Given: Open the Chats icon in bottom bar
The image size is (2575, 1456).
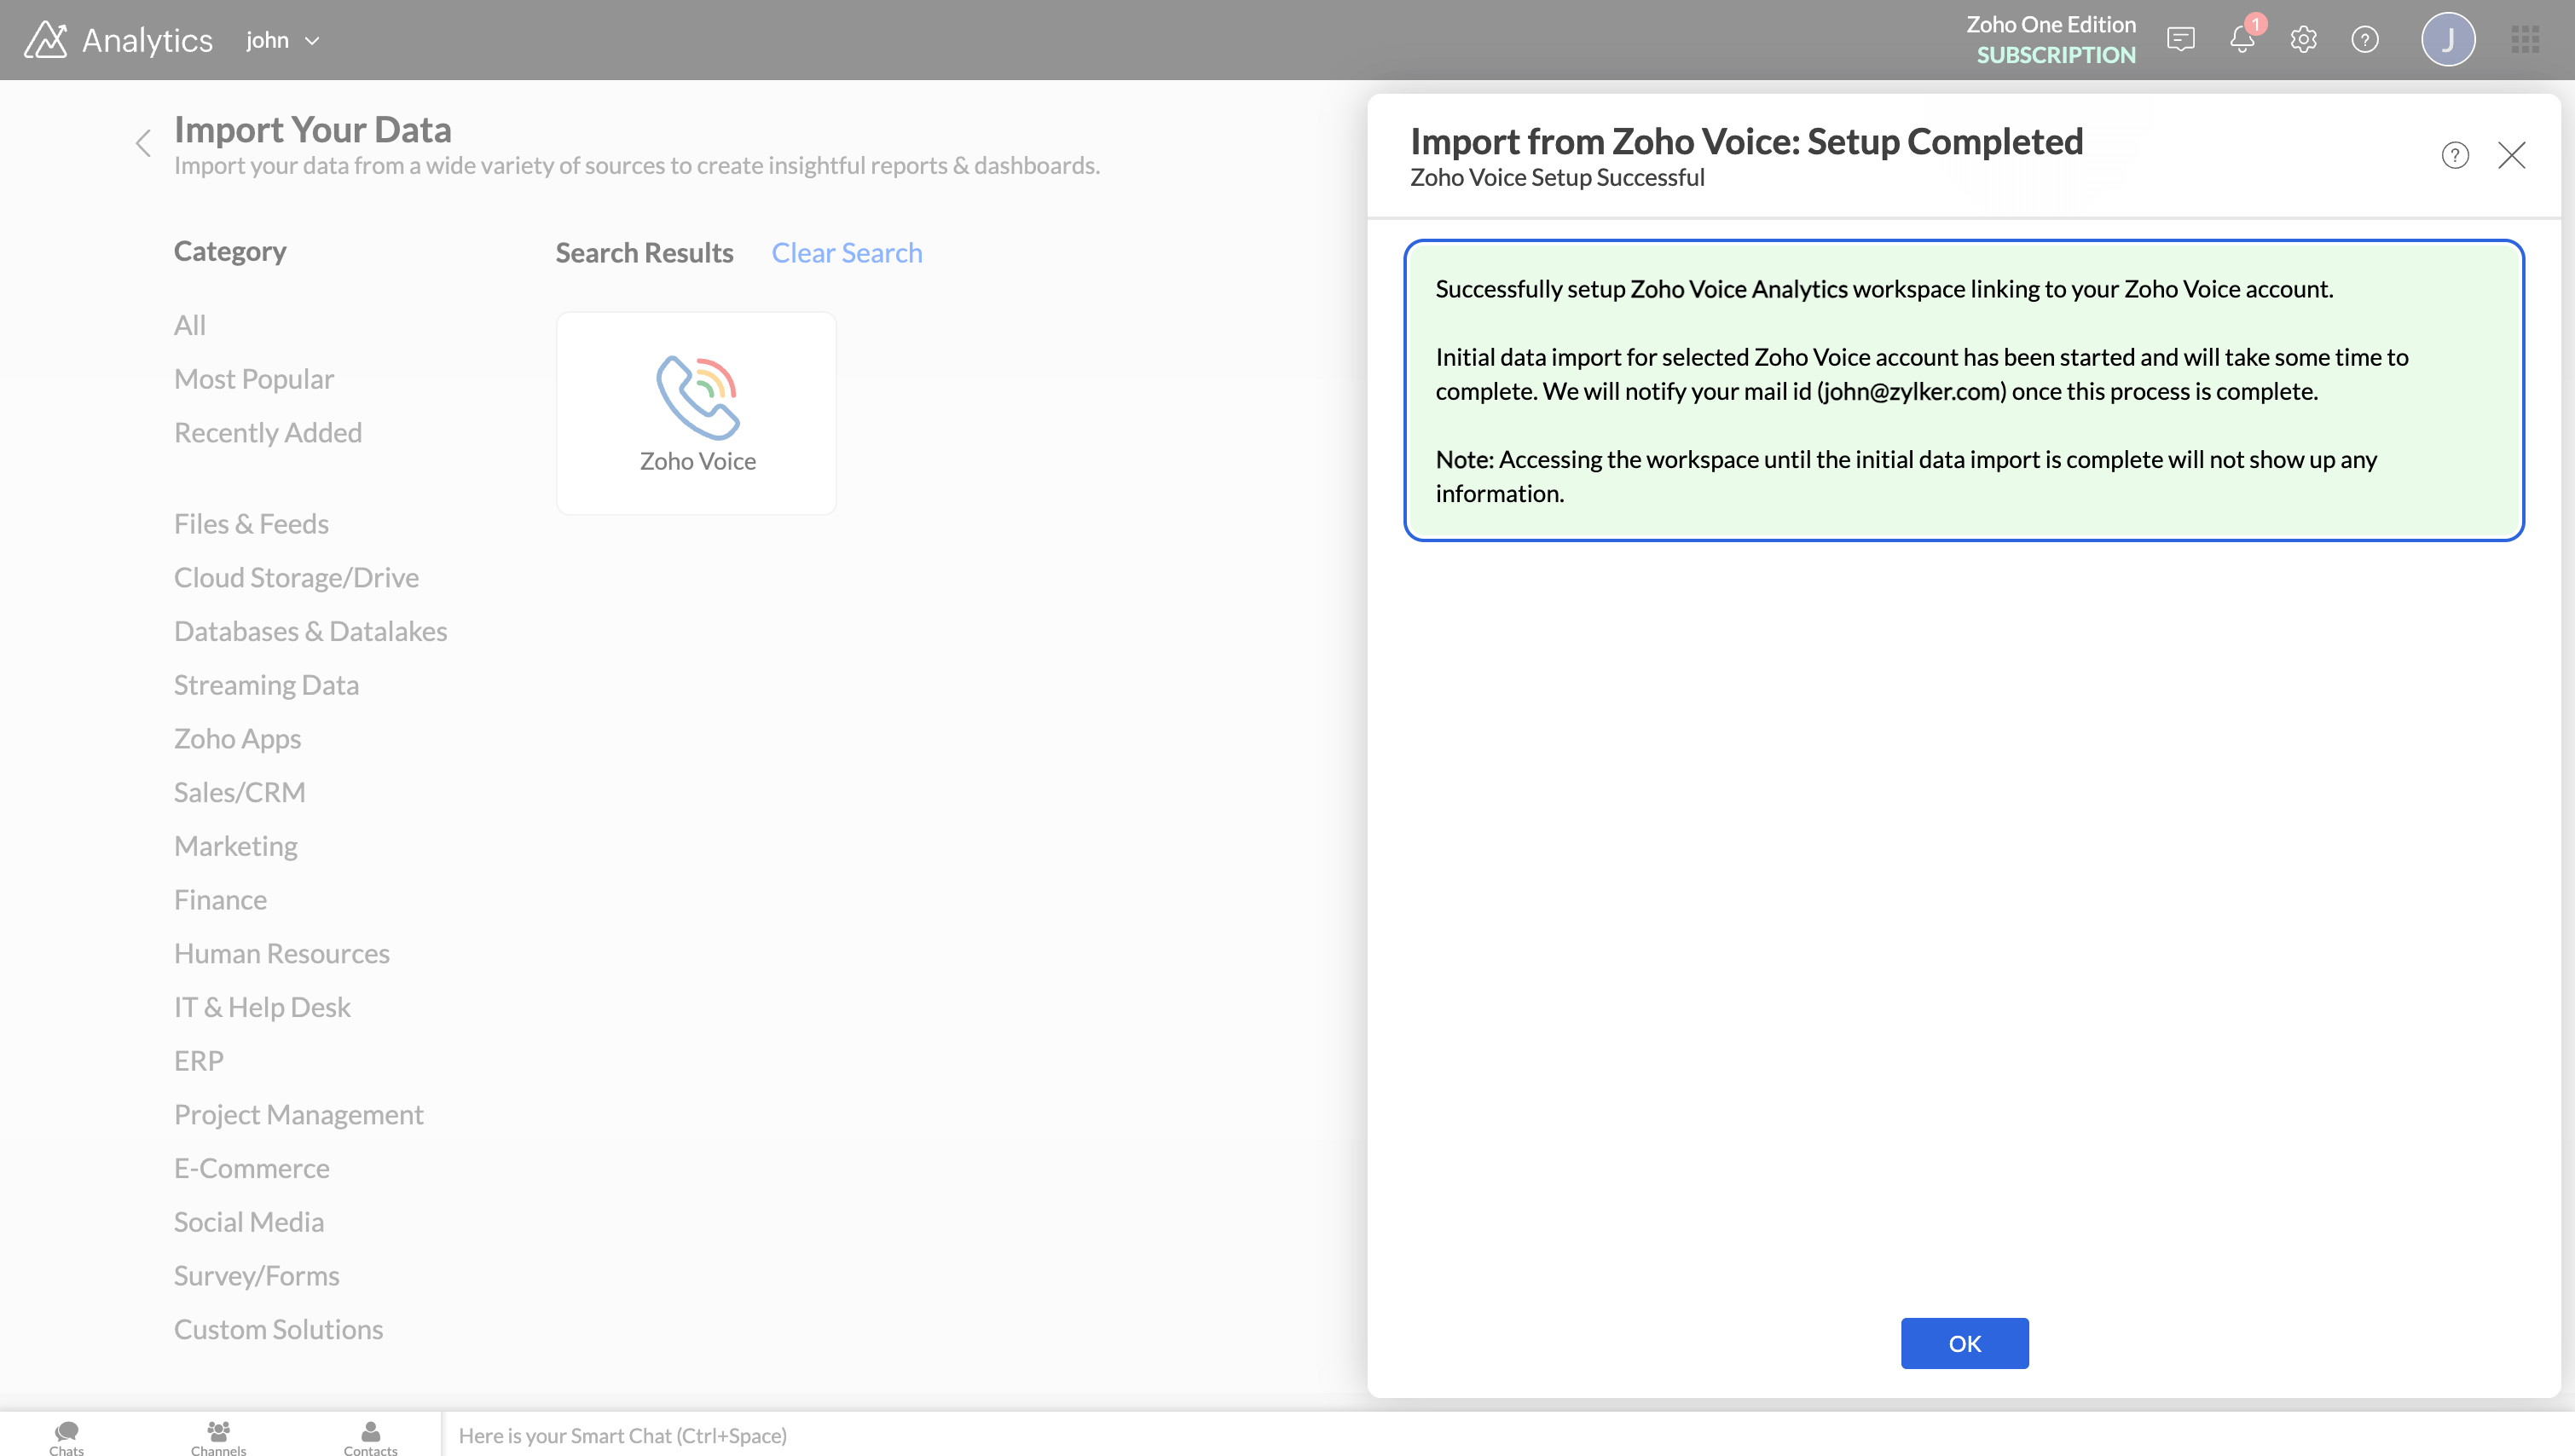Looking at the screenshot, I should pos(67,1436).
